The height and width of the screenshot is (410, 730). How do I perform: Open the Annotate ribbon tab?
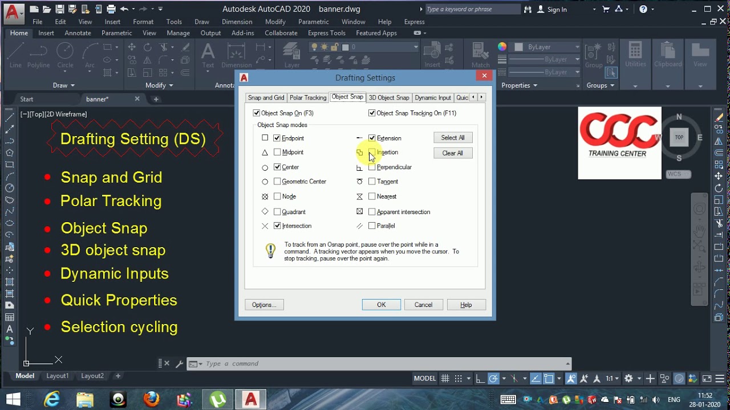pos(78,33)
